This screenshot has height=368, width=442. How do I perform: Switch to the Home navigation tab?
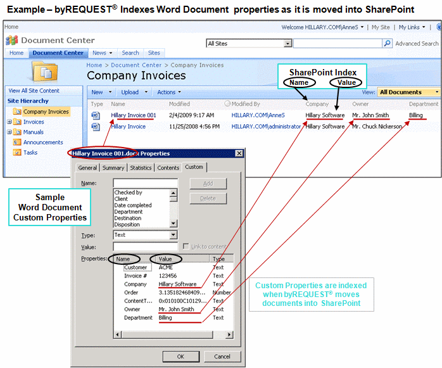pos(16,53)
